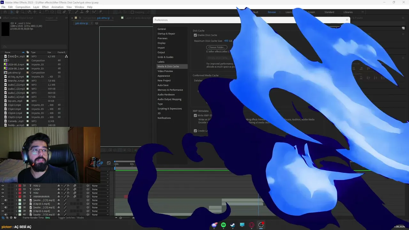Select Memory & Performance in Preferences
This screenshot has height=230, width=409.
[170, 90]
